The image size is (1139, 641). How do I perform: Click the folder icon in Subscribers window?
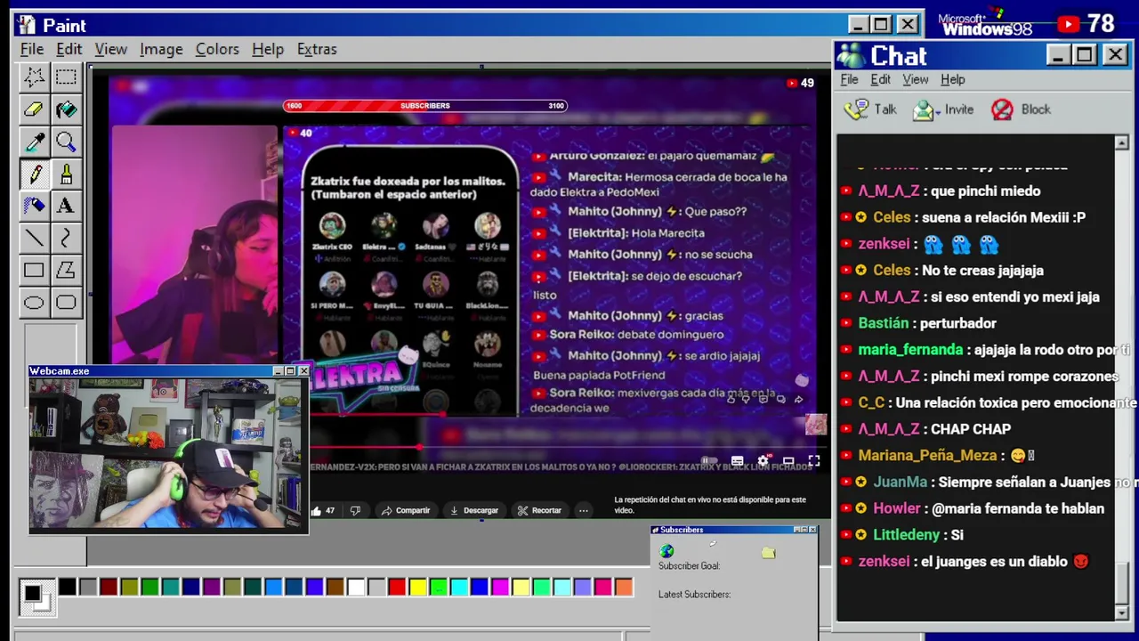tap(769, 553)
